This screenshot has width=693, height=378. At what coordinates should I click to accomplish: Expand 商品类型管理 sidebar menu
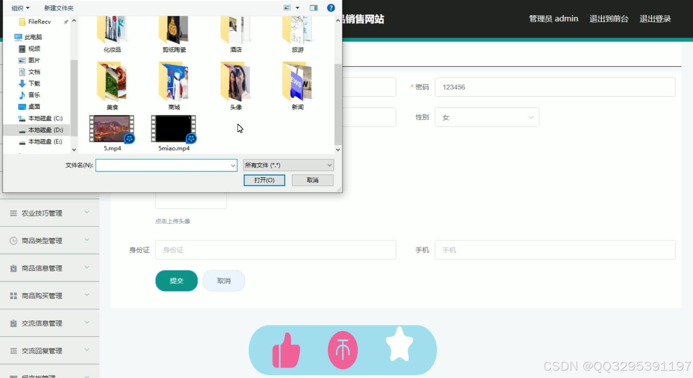point(50,240)
